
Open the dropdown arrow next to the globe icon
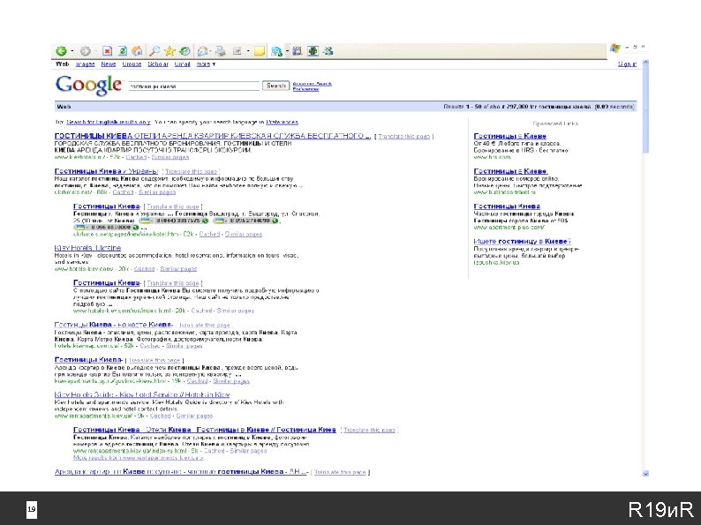pos(286,52)
